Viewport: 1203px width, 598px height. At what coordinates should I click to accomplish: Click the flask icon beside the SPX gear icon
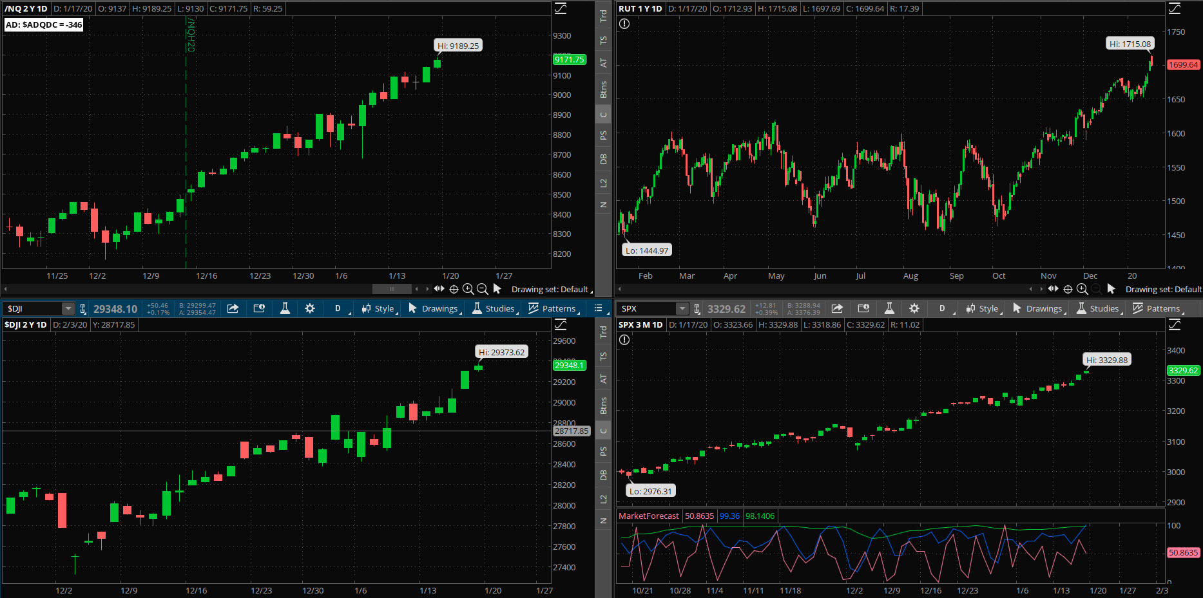pos(889,308)
